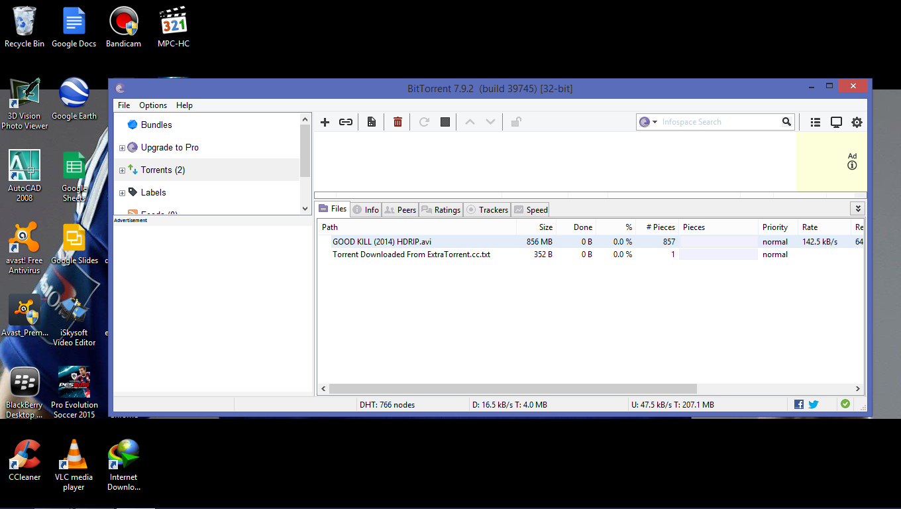Screen dimensions: 901x509
Task: Click the Start torrent refresh icon
Action: (x=425, y=122)
